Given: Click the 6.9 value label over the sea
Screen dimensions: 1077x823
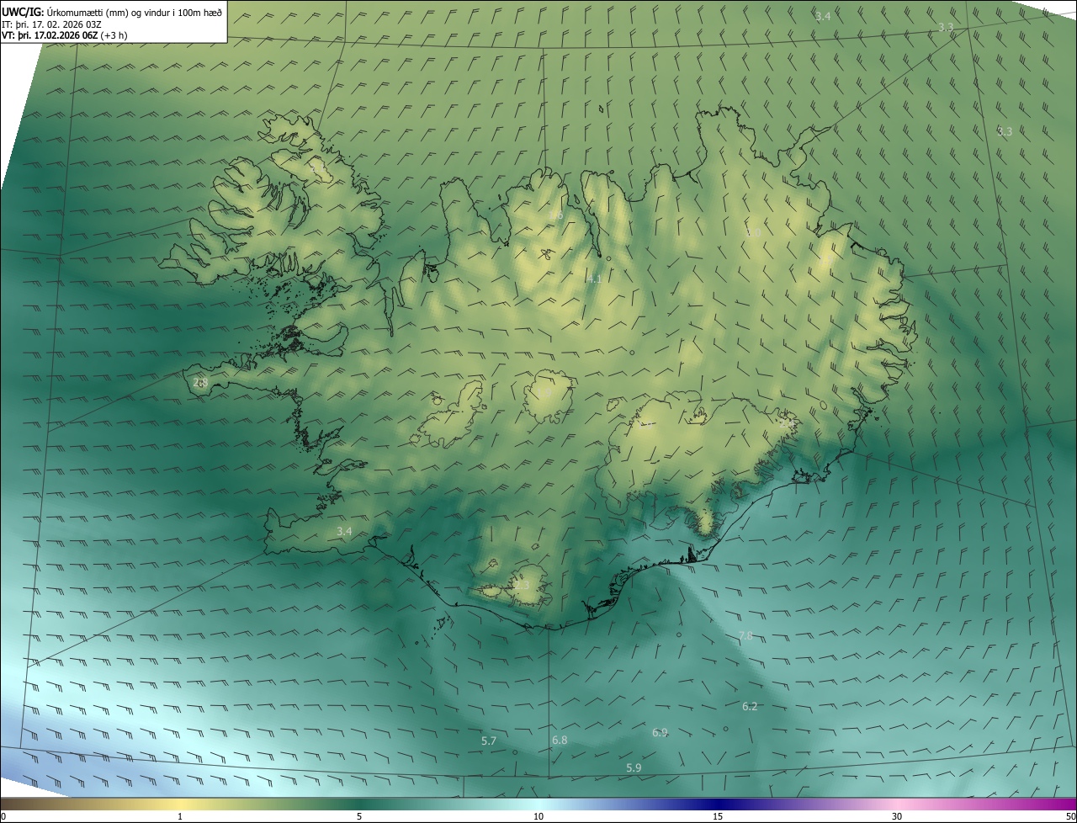Looking at the screenshot, I should click(660, 732).
